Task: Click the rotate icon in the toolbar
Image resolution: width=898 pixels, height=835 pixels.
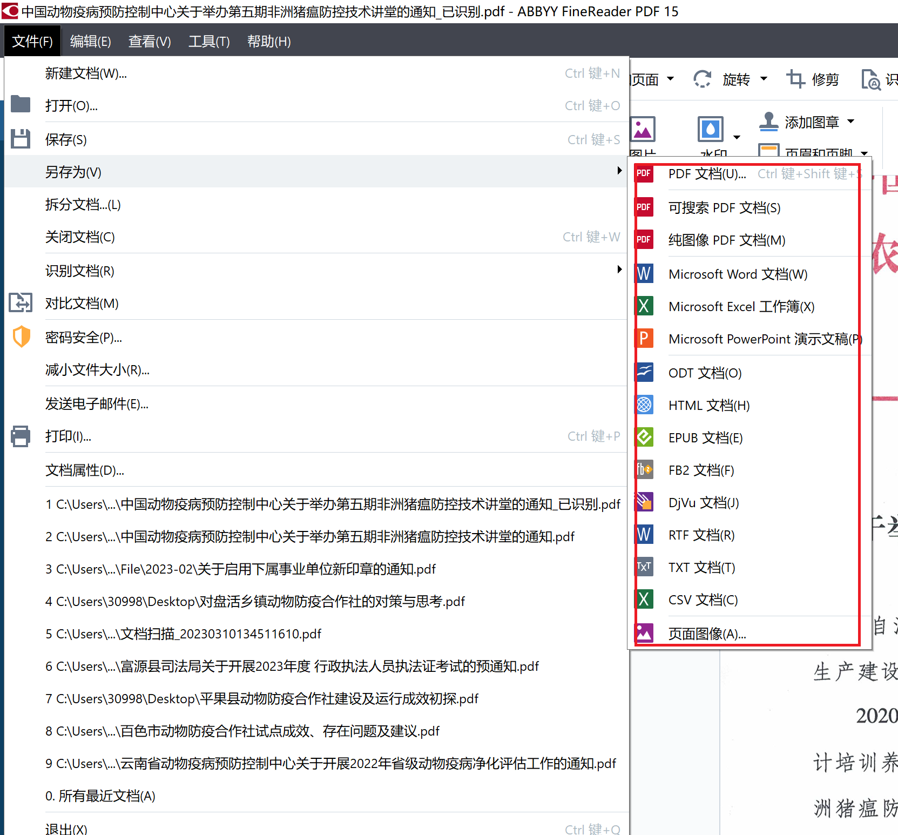Action: pos(702,79)
